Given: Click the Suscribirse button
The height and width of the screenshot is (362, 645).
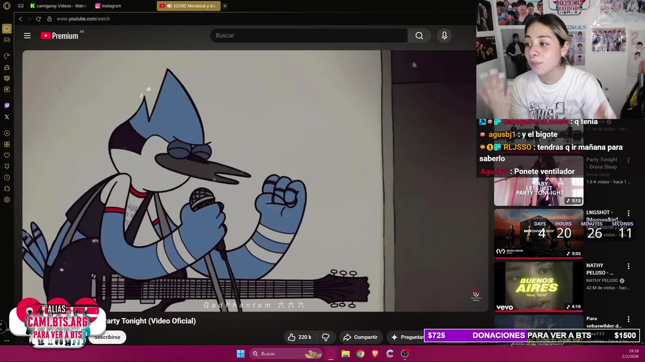Looking at the screenshot, I should tap(107, 337).
